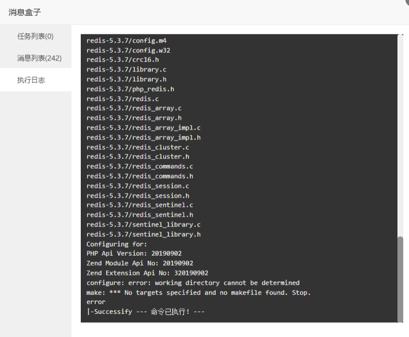Click the 'Configuring for:' log line
The image size is (409, 337).
(x=117, y=244)
